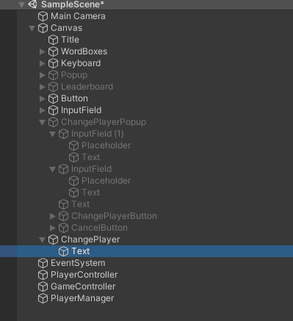Viewport: 293px width, 321px height.
Task: Click the GameObject cube icon beside Canvas
Action: tap(43, 28)
